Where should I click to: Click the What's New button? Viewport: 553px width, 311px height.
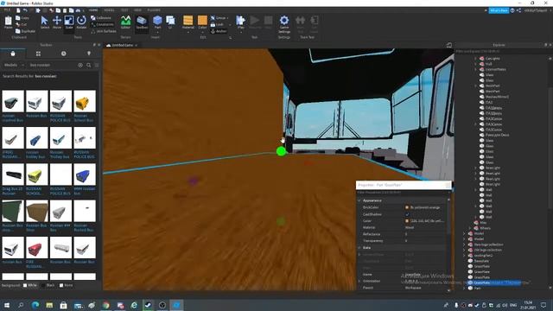499,10
